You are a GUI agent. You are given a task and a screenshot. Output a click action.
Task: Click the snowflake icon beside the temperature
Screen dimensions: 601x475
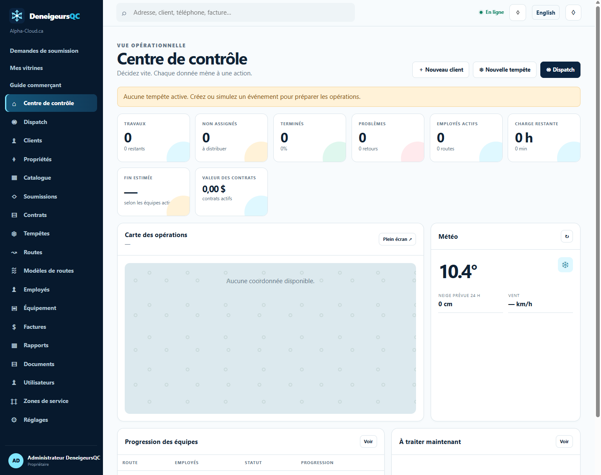pyautogui.click(x=565, y=265)
